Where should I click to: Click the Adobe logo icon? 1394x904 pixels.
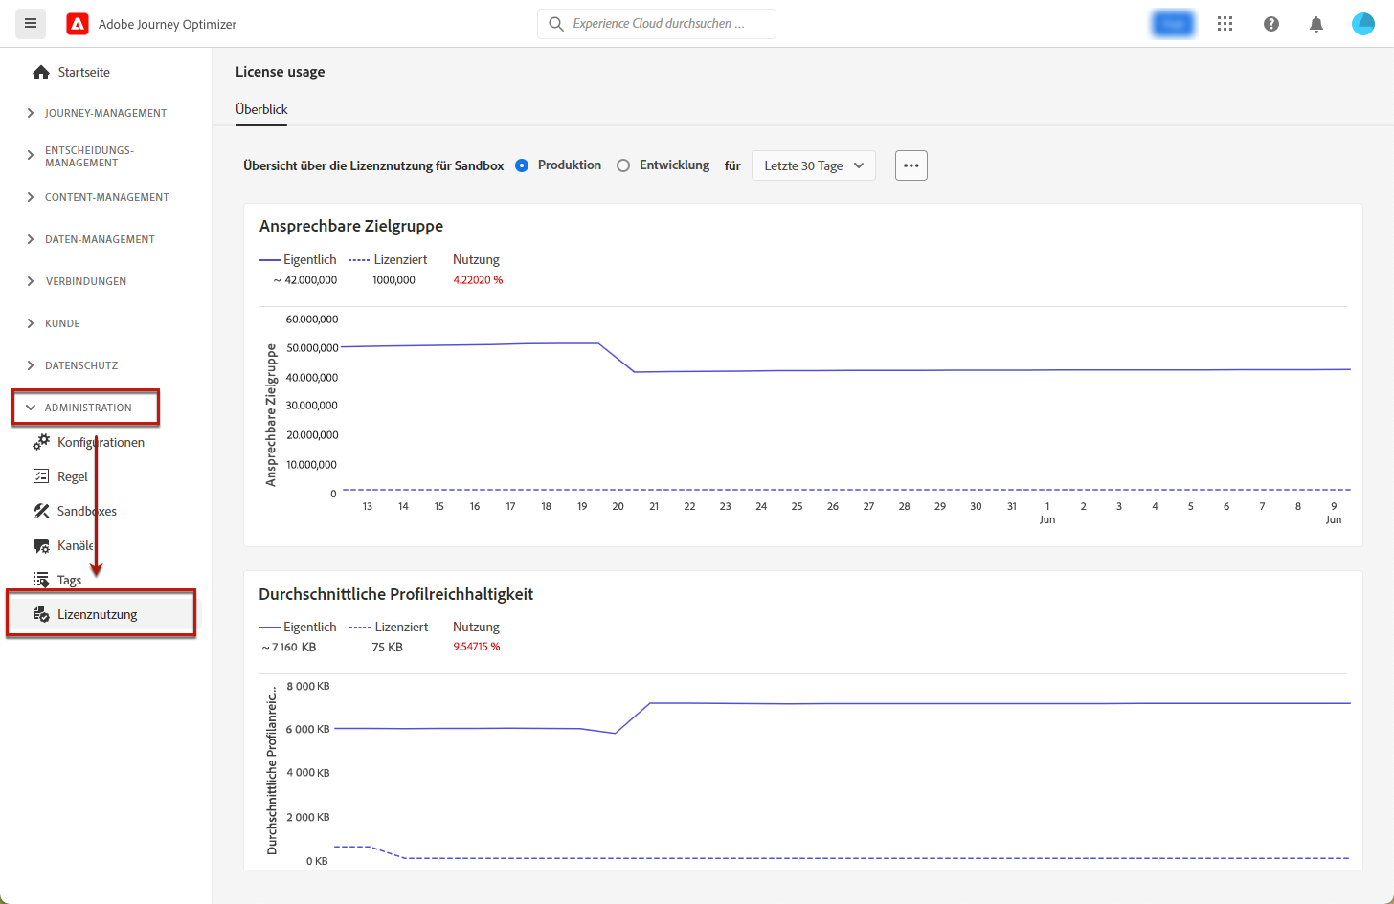click(78, 24)
